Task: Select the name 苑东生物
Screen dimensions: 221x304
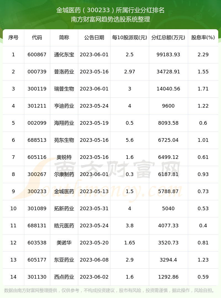Action: pyautogui.click(x=64, y=140)
